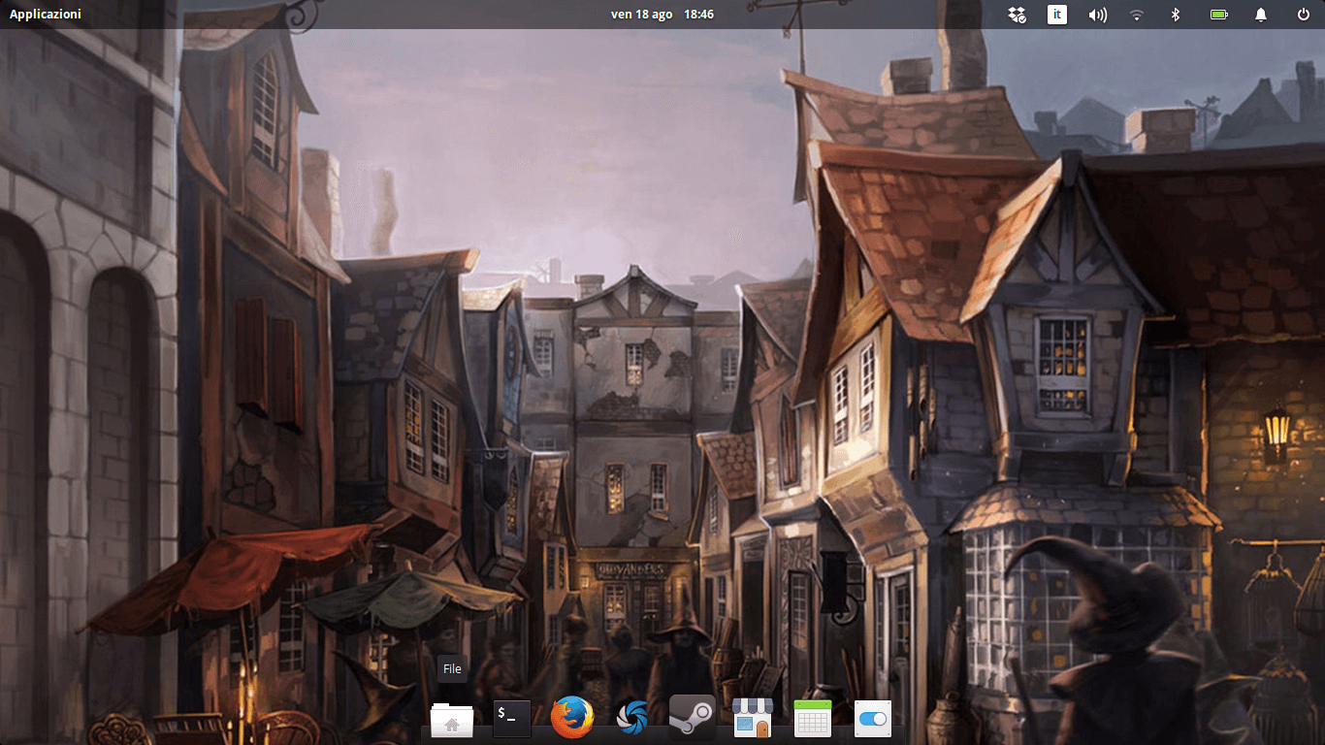Open the Wi-Fi network indicator
Screen dimensions: 1325x745
click(x=1136, y=15)
